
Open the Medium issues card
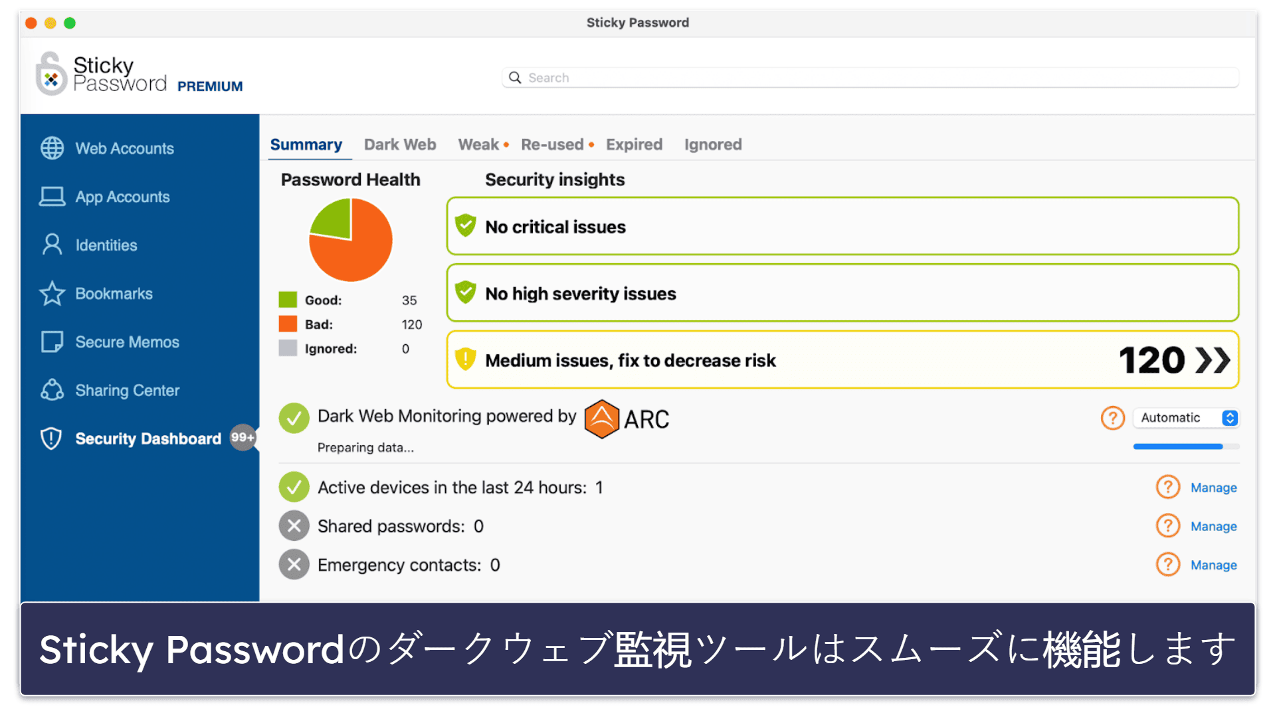coord(842,359)
